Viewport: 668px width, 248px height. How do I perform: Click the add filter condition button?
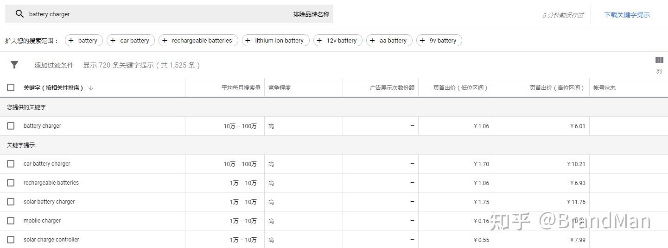click(54, 65)
